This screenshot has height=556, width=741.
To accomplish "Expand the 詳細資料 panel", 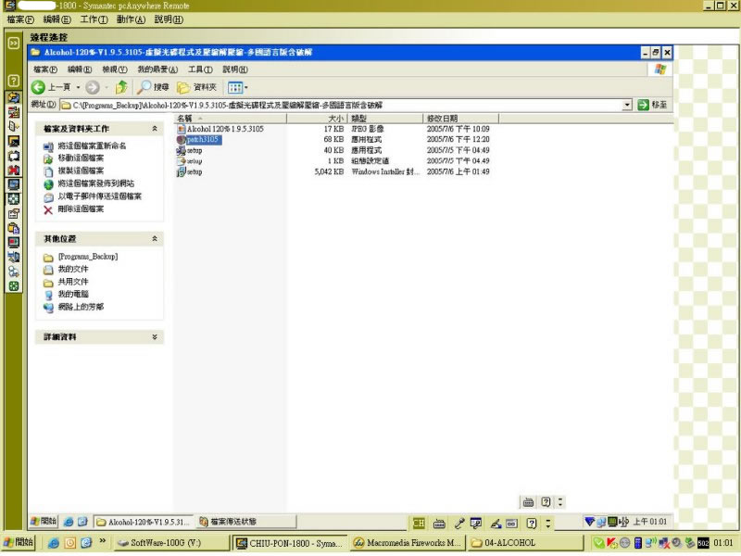I will 155,336.
